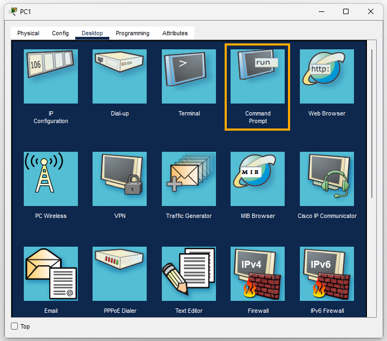Minimize the PC1 window
387x341 pixels.
pos(322,11)
